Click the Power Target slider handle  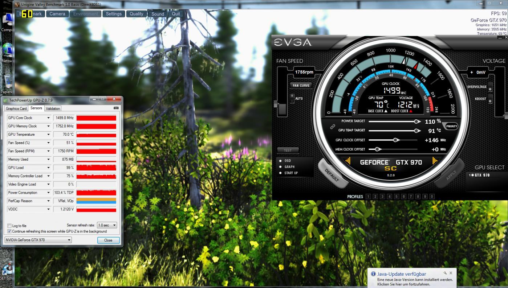(417, 122)
